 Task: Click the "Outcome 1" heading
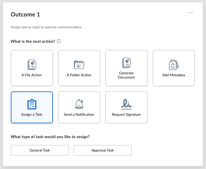(x=25, y=14)
